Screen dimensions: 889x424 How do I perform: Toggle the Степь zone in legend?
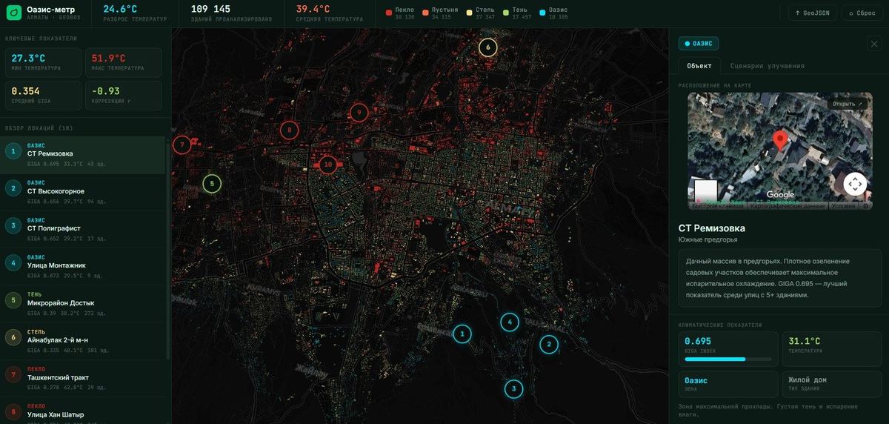pyautogui.click(x=481, y=13)
